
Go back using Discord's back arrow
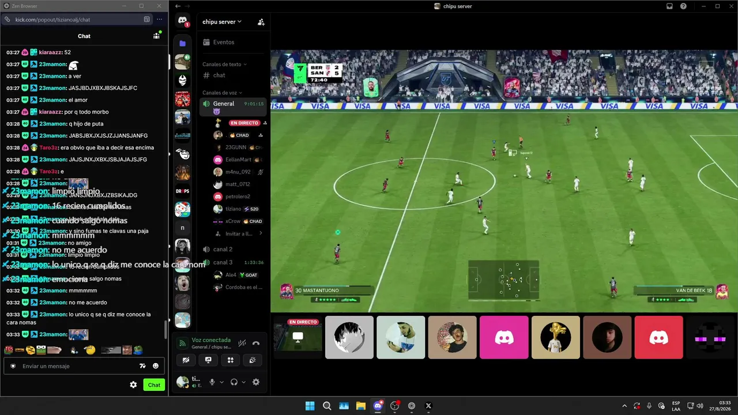[178, 6]
